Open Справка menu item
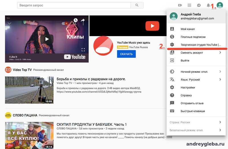 pos(196,95)
